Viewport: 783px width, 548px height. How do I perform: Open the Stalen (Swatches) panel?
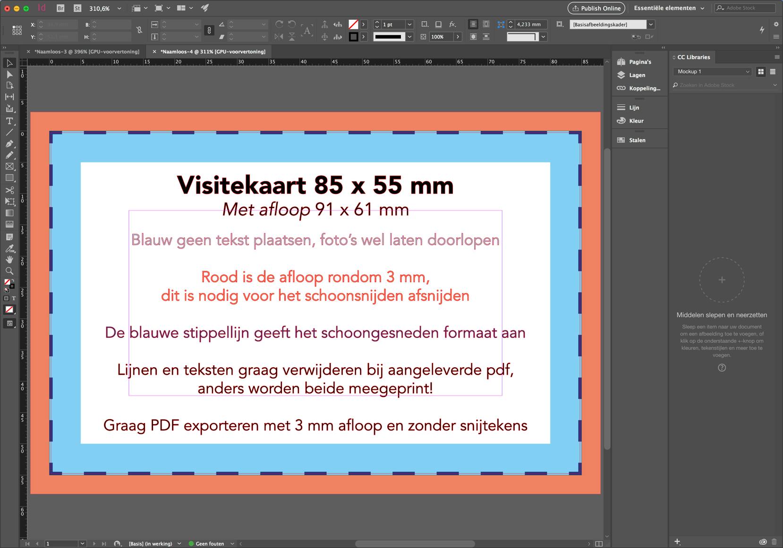[637, 140]
